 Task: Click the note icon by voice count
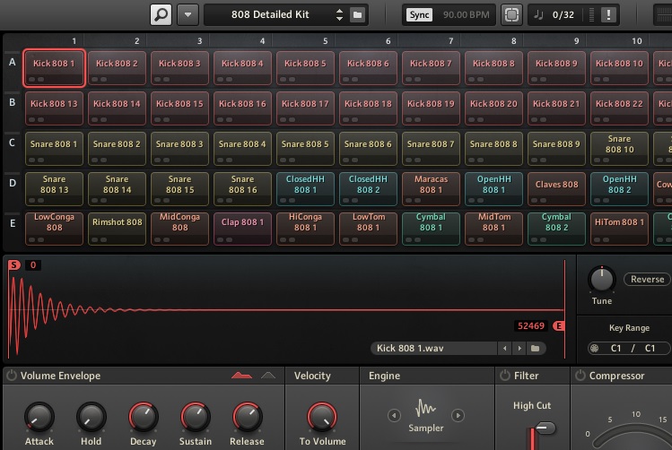538,15
